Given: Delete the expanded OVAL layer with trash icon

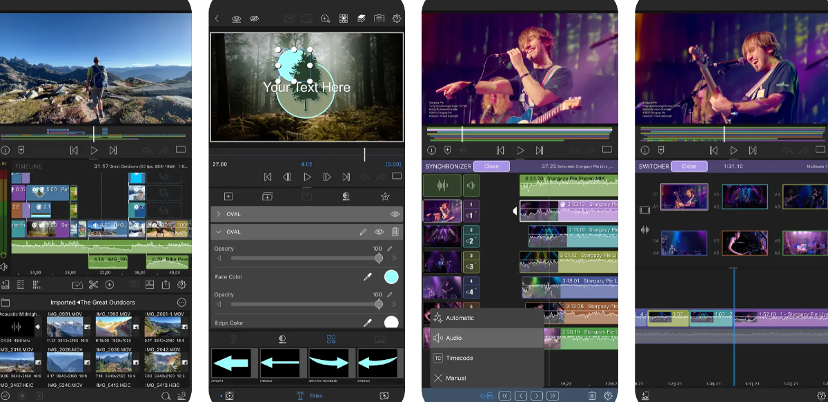Looking at the screenshot, I should (395, 232).
